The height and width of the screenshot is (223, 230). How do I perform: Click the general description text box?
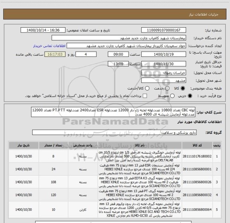pos(113,112)
